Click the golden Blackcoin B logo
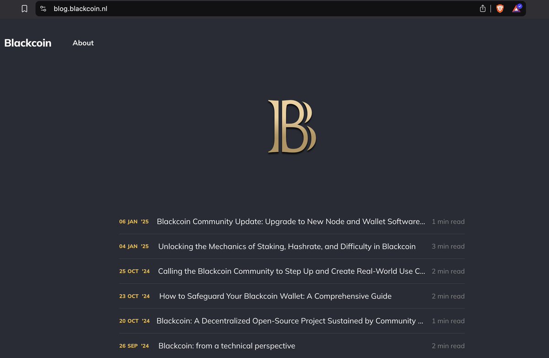The width and height of the screenshot is (549, 358). (x=292, y=126)
